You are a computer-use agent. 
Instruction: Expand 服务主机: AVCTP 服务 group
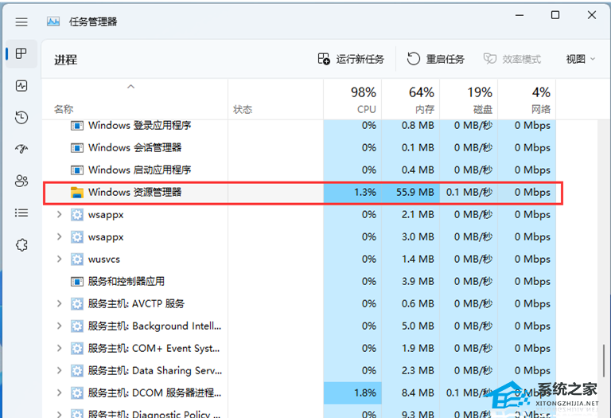tap(59, 304)
